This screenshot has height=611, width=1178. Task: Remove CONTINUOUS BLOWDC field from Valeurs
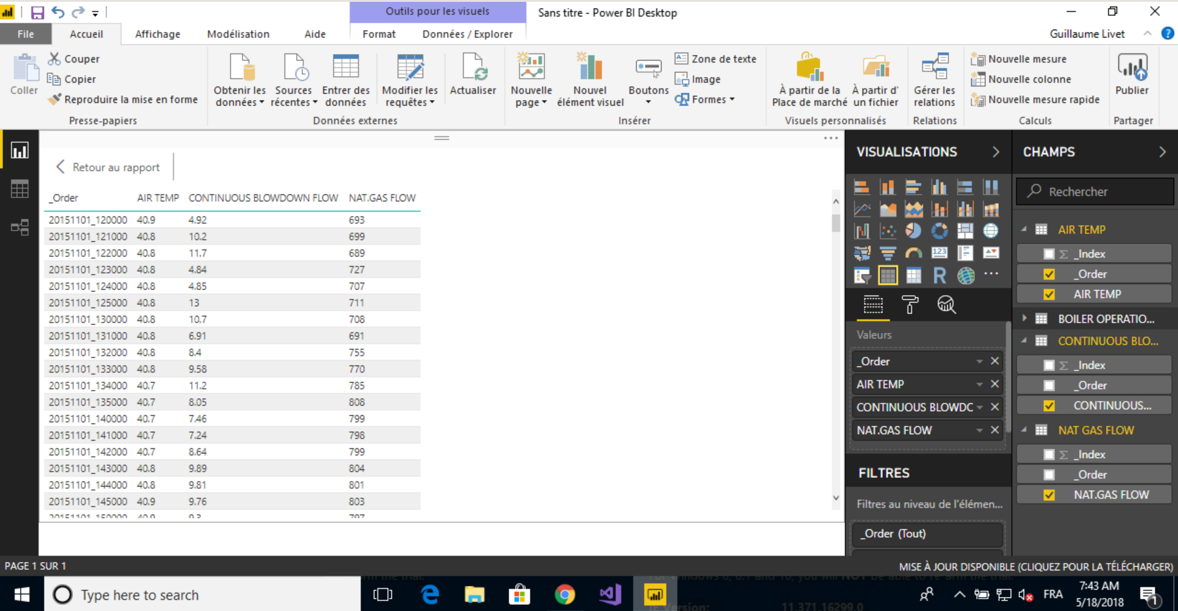pos(995,407)
